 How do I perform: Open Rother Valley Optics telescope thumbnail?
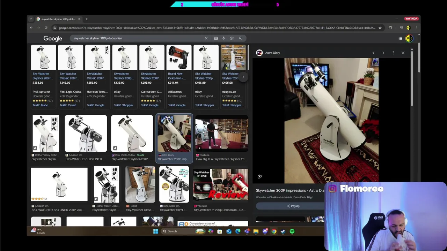(x=46, y=134)
